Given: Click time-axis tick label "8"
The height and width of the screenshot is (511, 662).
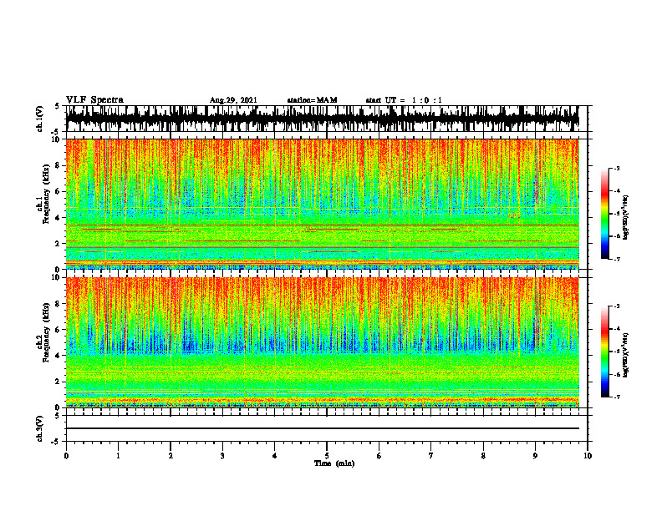Looking at the screenshot, I should (x=483, y=456).
